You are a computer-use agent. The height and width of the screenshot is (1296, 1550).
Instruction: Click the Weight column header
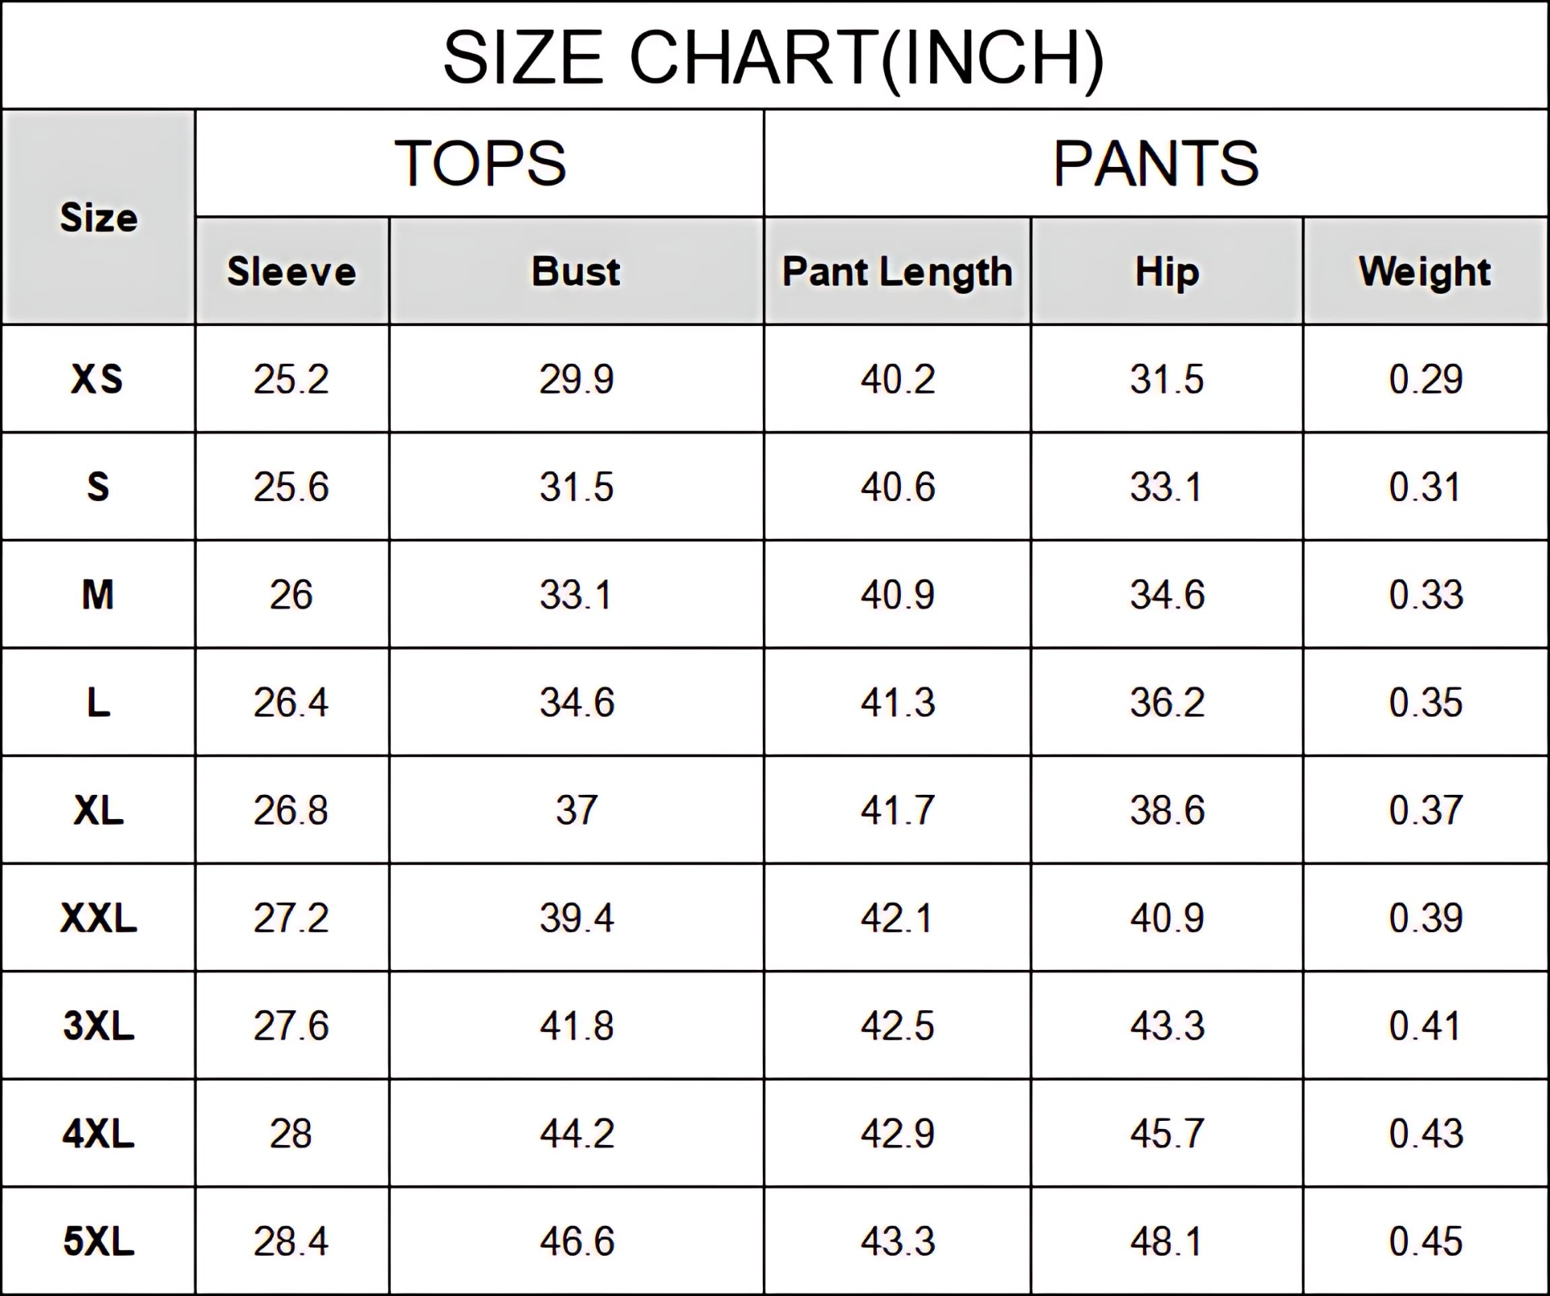[1425, 272]
